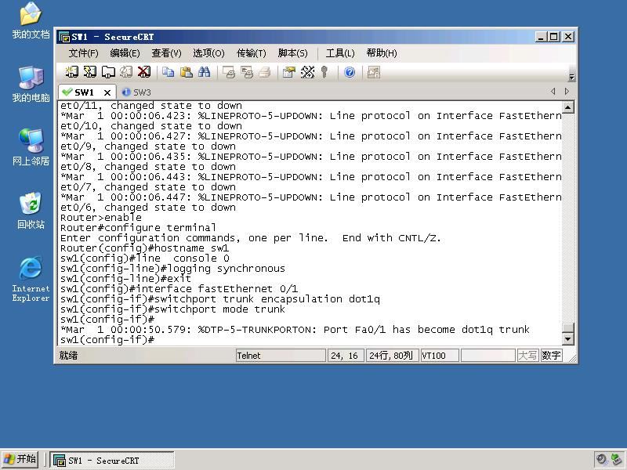Click 就绪 status text

tap(68, 356)
